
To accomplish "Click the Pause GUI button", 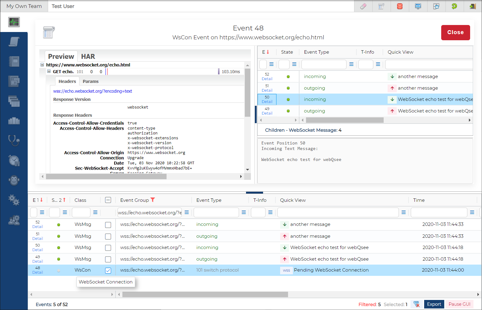I will pos(459,304).
